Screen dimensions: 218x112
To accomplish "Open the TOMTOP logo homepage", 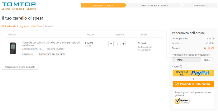I will [x=19, y=6].
